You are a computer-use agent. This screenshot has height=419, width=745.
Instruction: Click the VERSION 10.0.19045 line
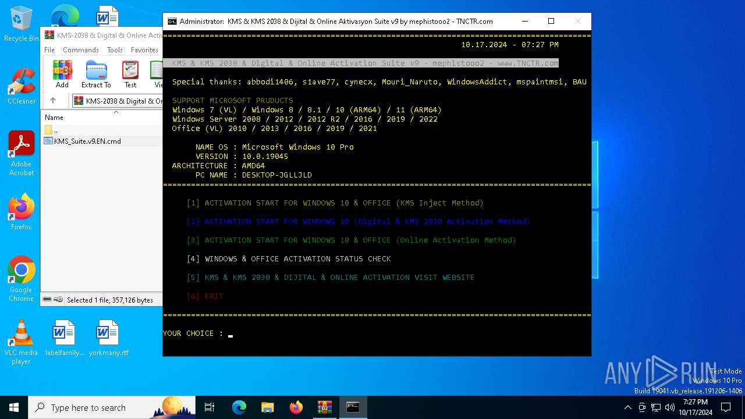tap(242, 157)
